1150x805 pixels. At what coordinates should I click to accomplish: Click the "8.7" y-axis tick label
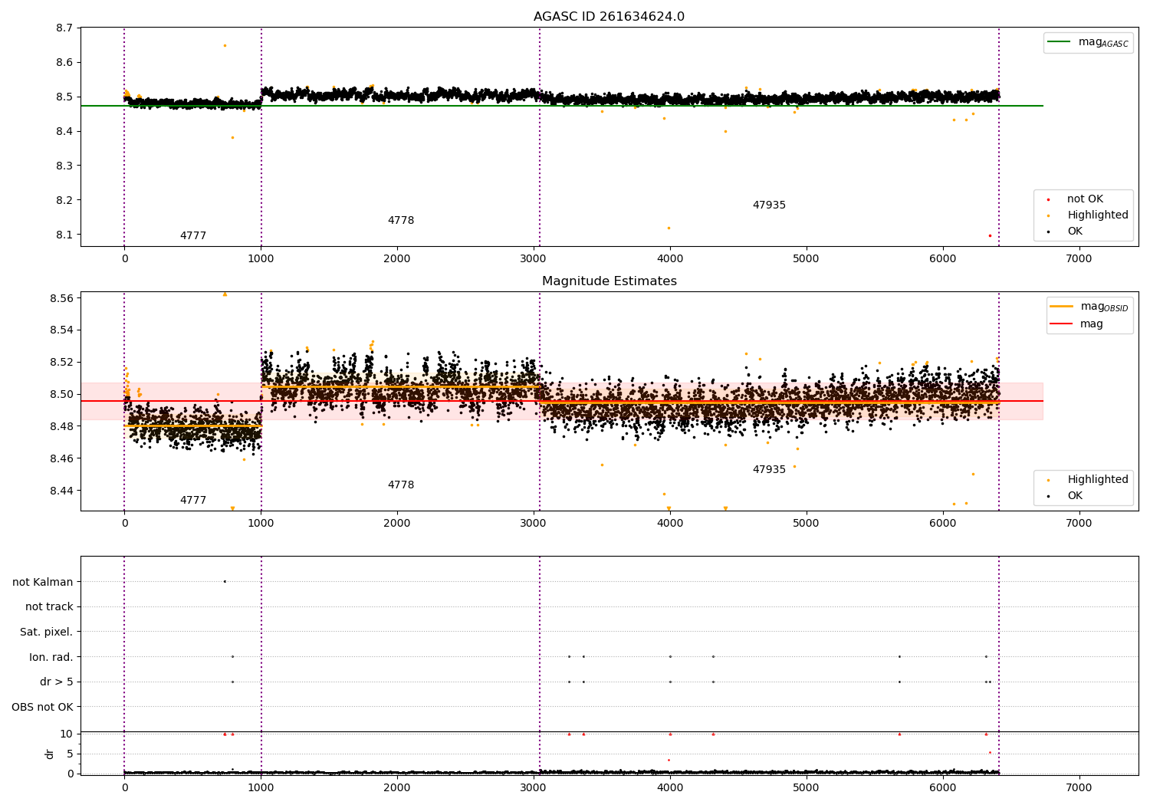(64, 28)
